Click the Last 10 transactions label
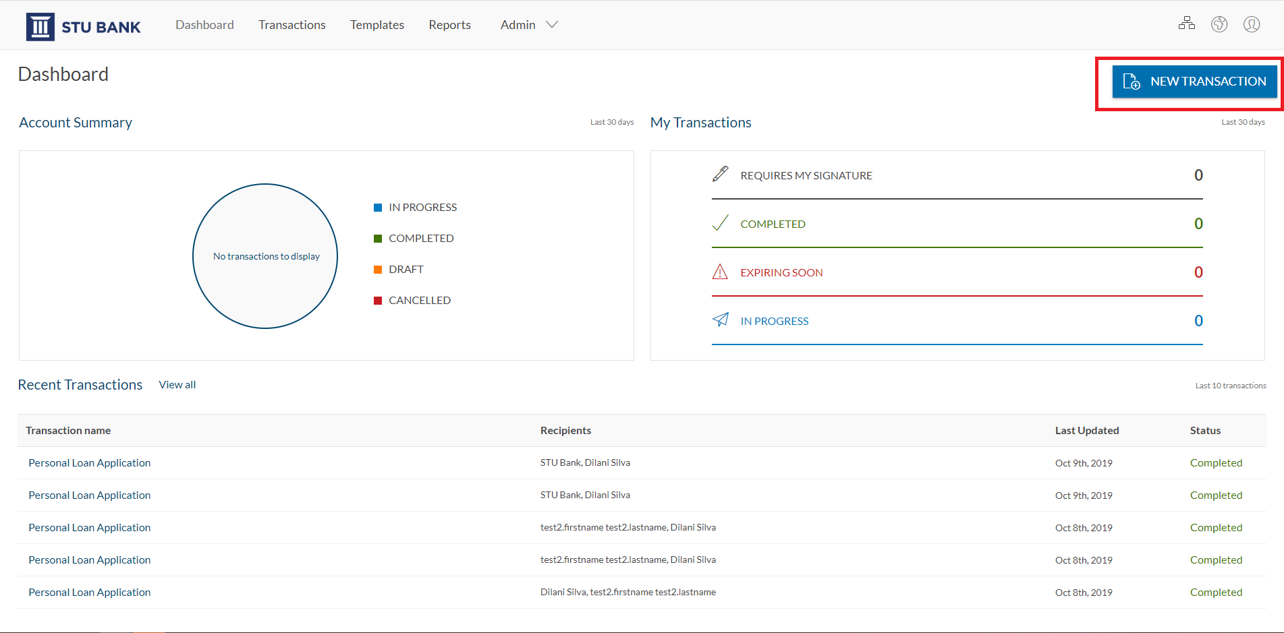The width and height of the screenshot is (1284, 633). pyautogui.click(x=1231, y=386)
